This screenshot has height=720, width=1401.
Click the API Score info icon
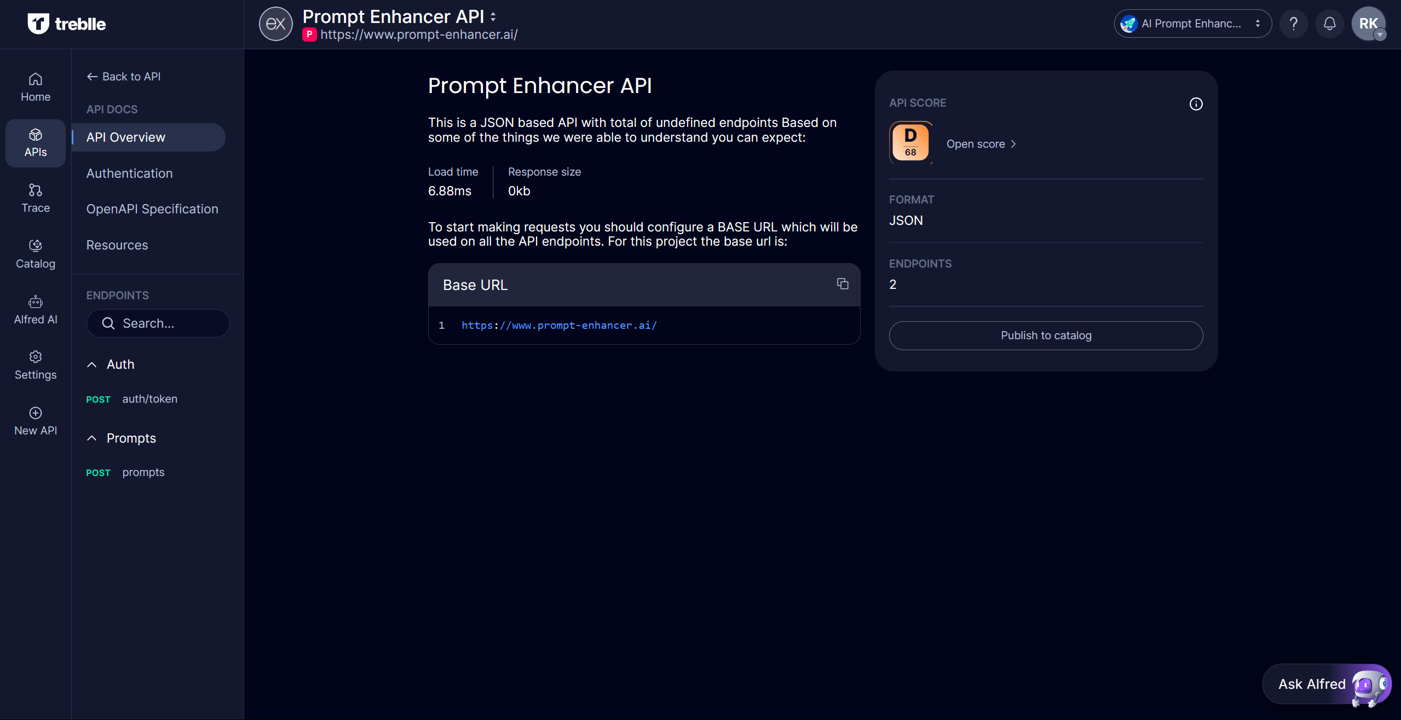1196,104
